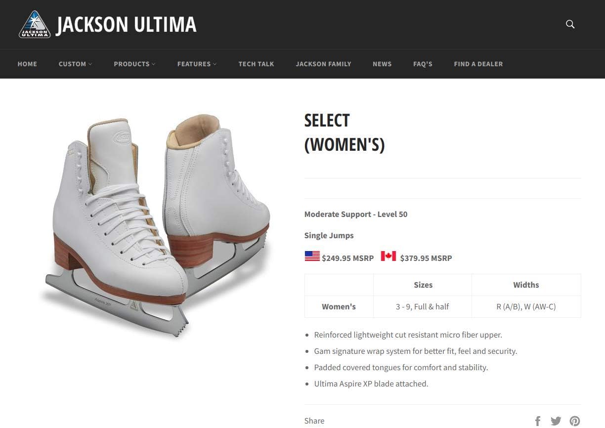Viewport: 605px width, 428px height.
Task: Open the FAQ's page
Action: pos(423,64)
